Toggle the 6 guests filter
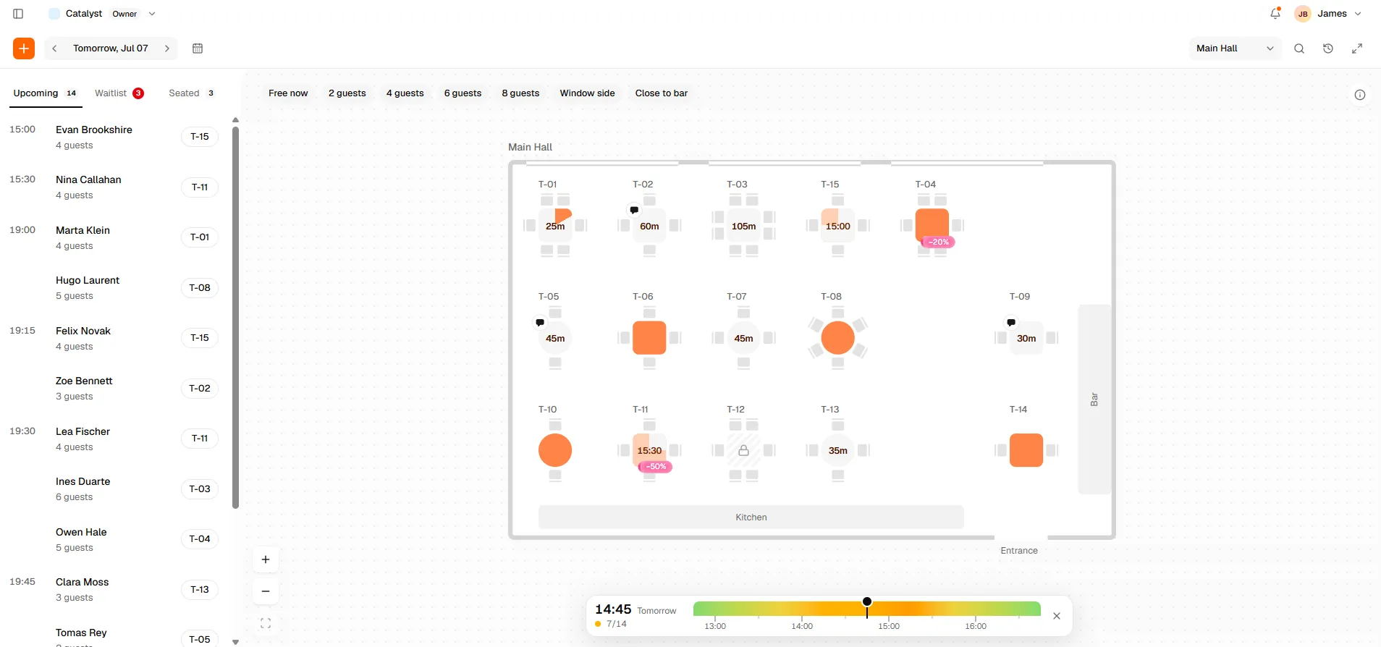 [463, 93]
